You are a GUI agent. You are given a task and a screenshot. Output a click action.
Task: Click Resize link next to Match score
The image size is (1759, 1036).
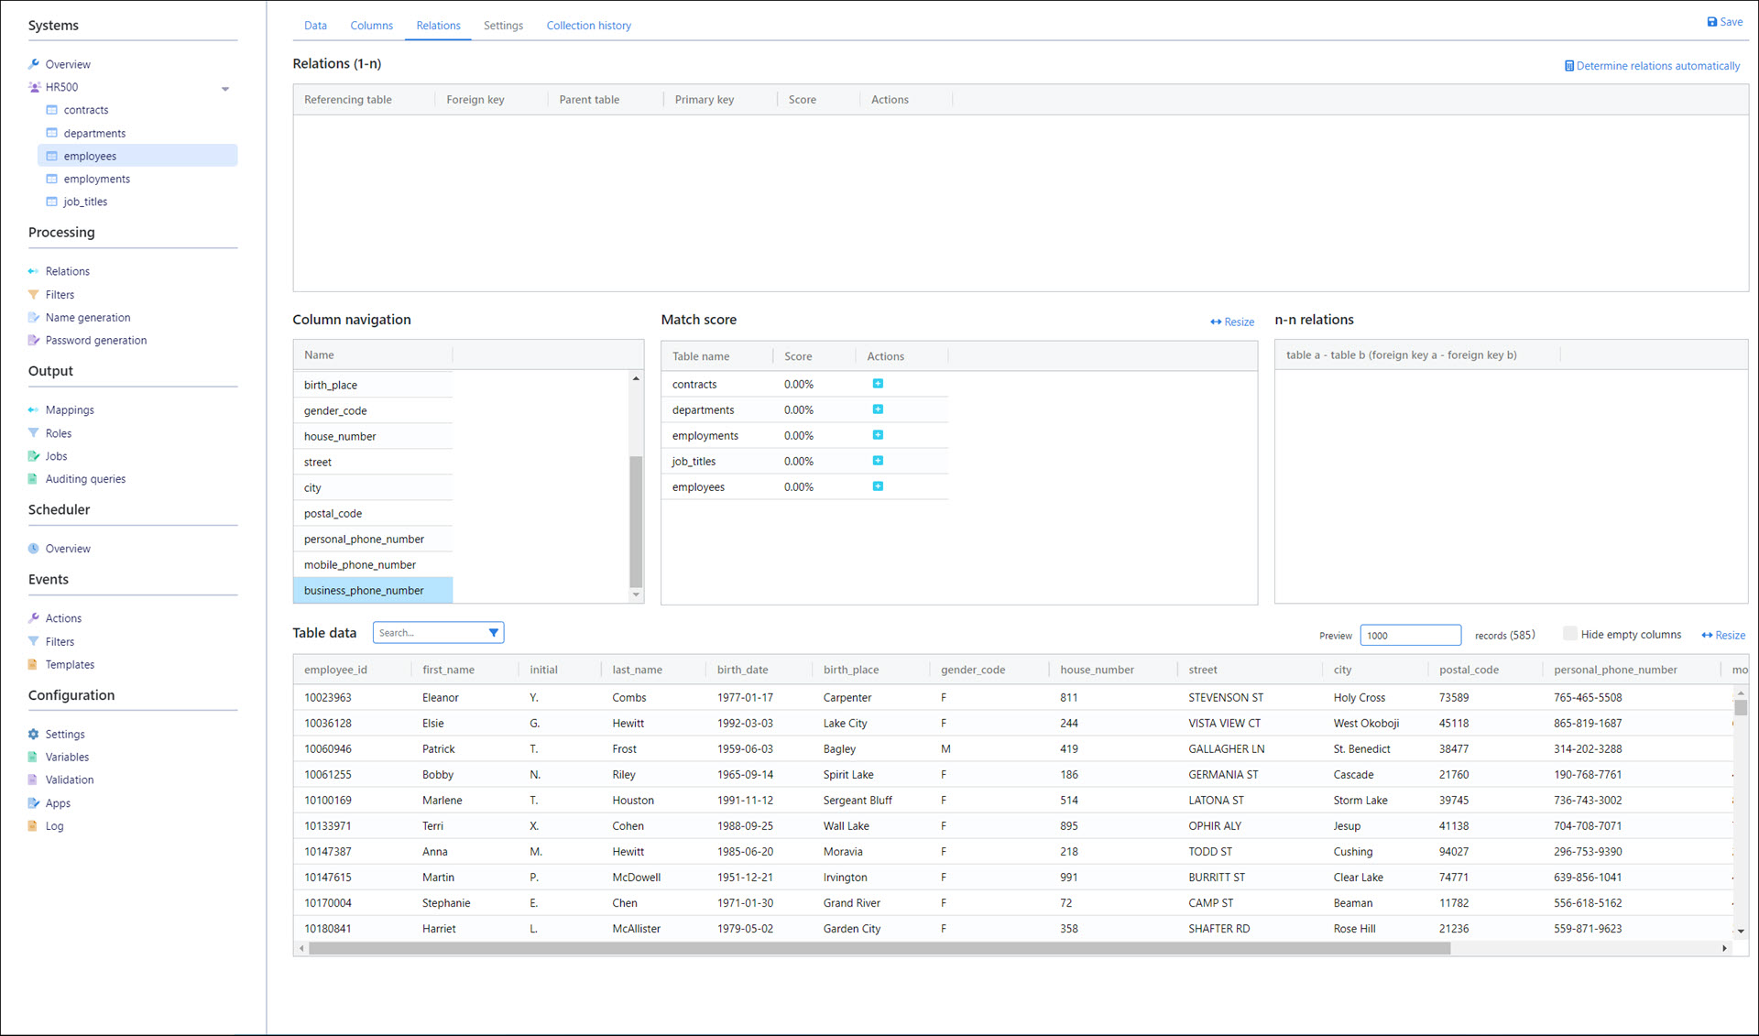(x=1232, y=322)
